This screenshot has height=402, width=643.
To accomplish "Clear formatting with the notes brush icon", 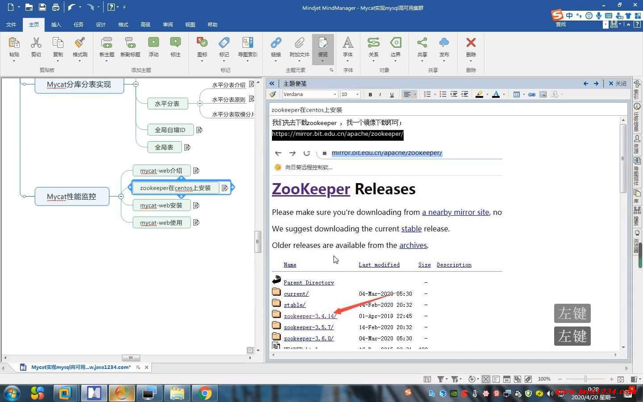I will [272, 94].
